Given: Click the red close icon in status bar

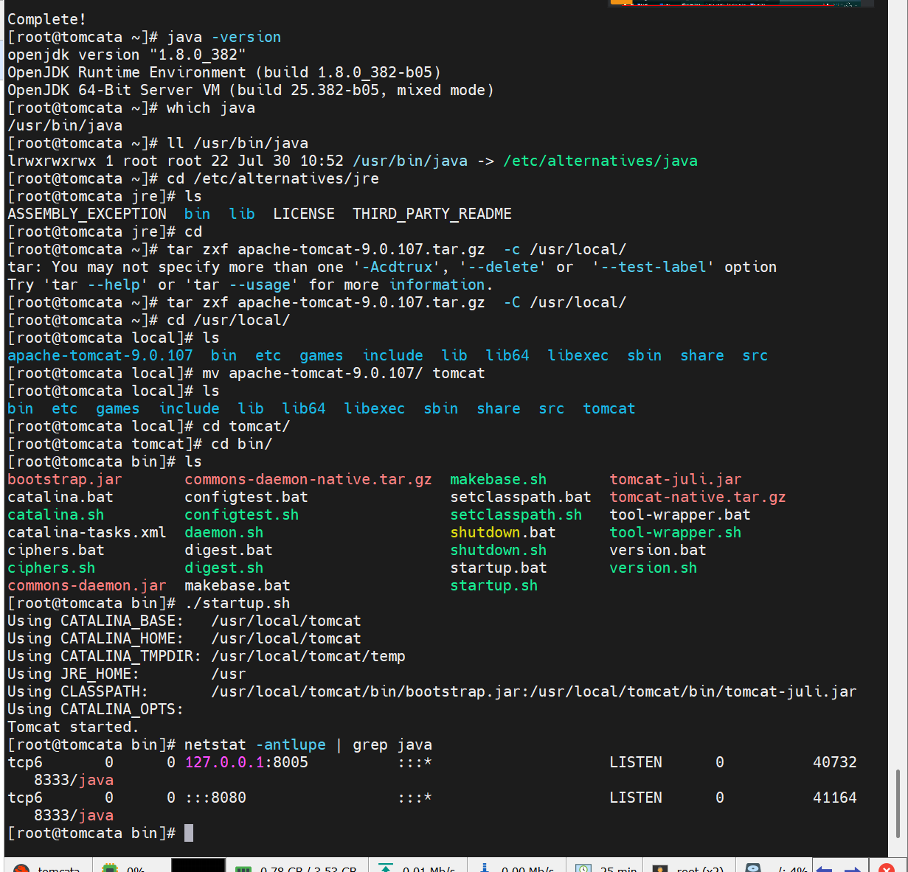Looking at the screenshot, I should point(887,869).
